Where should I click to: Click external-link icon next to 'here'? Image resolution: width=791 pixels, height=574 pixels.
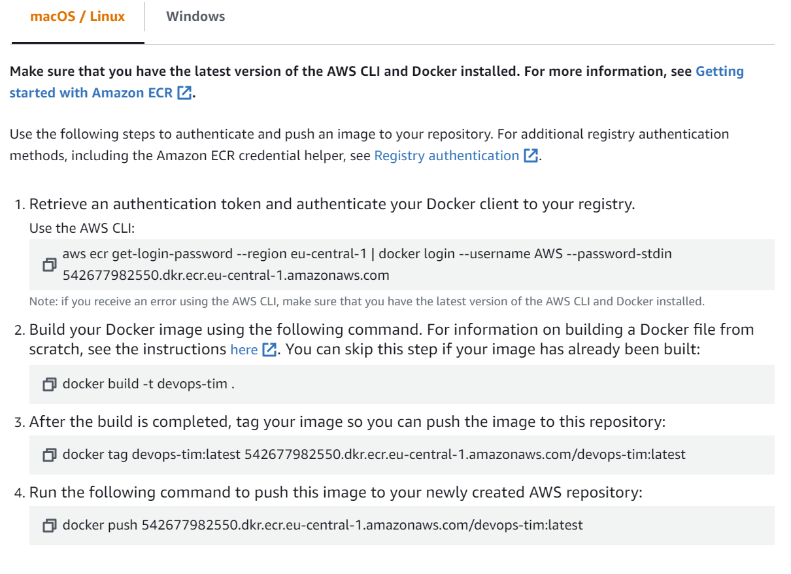pyautogui.click(x=269, y=350)
